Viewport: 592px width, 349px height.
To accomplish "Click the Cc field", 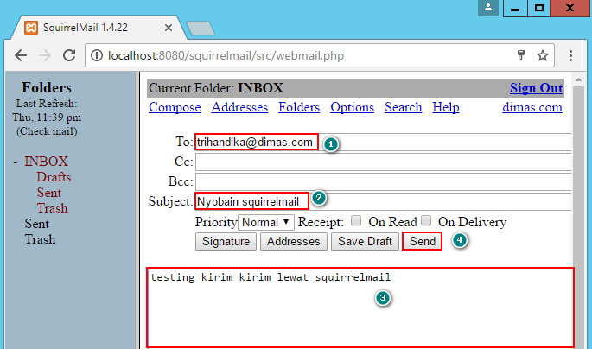I will 383,162.
